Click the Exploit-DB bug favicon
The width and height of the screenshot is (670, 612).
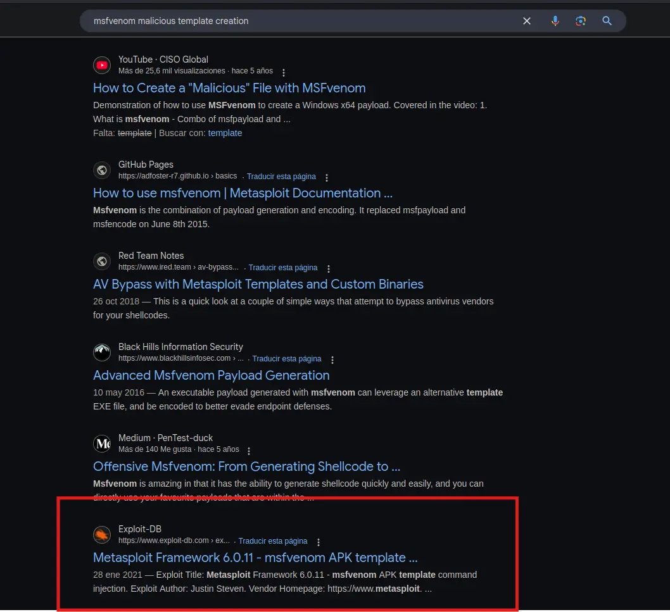pyautogui.click(x=102, y=534)
